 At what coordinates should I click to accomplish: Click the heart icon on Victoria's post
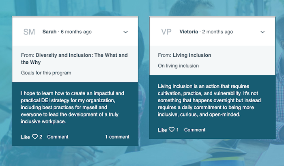click(172, 129)
